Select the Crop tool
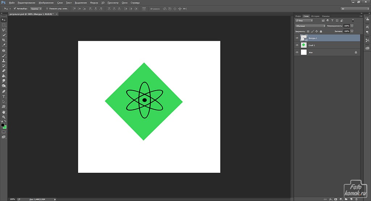 (4, 40)
